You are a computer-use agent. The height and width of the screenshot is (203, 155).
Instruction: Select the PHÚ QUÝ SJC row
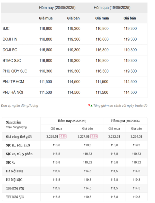click(x=74, y=71)
